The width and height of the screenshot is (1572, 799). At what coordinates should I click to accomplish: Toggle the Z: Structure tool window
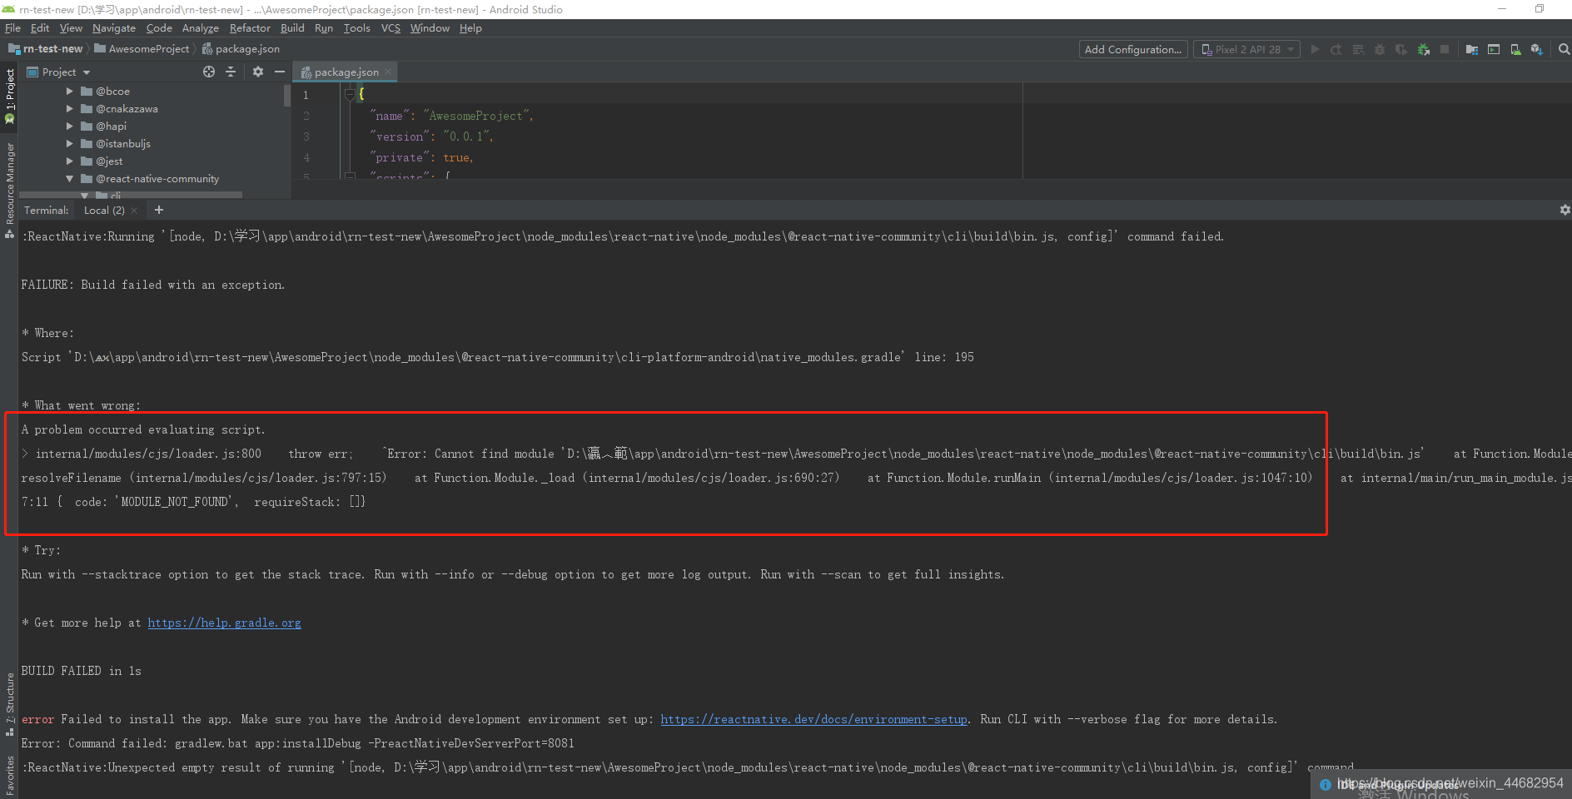pyautogui.click(x=10, y=704)
